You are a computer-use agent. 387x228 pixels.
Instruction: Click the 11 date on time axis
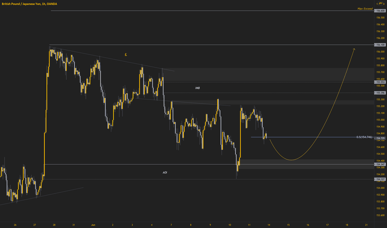click(249, 225)
